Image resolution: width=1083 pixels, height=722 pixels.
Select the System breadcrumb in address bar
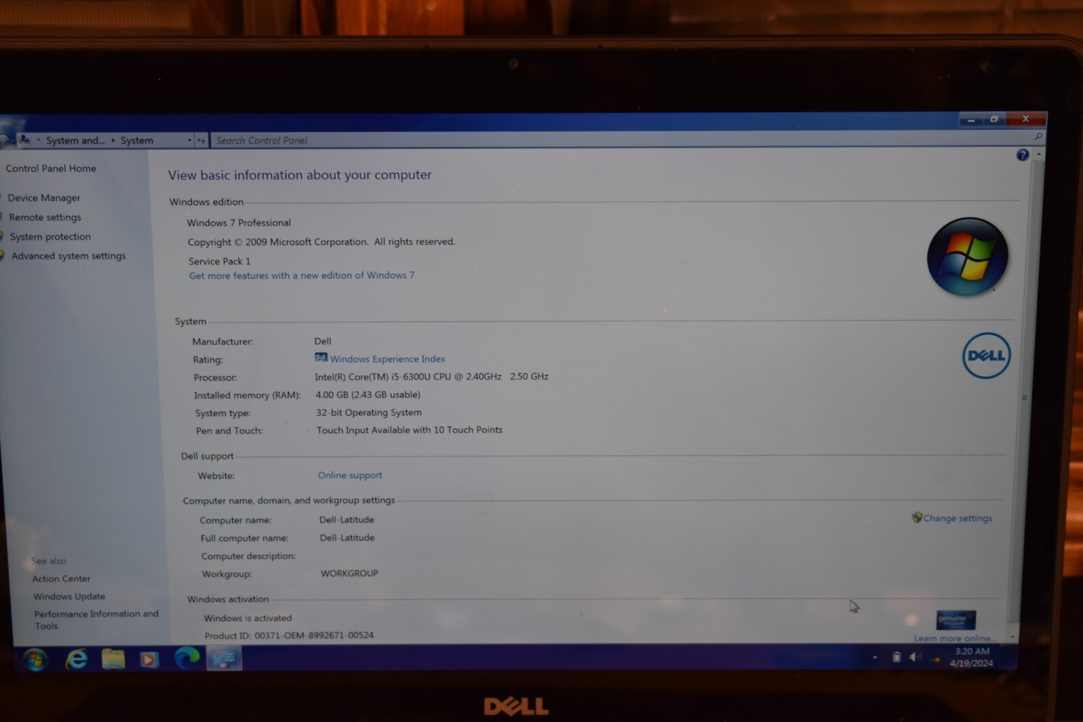click(137, 141)
